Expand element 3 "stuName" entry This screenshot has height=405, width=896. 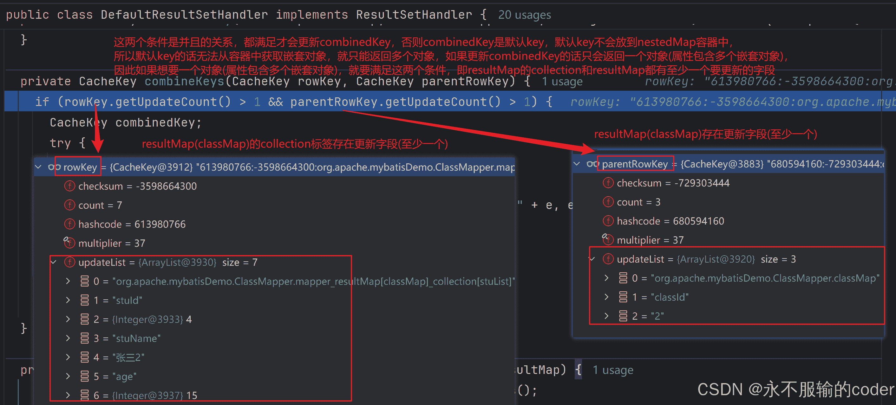click(x=68, y=338)
